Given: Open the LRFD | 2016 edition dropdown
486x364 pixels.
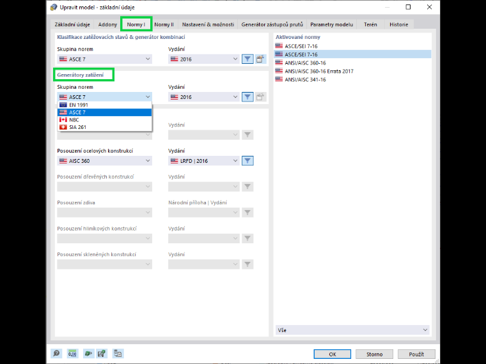Looking at the screenshot, I should click(x=204, y=161).
